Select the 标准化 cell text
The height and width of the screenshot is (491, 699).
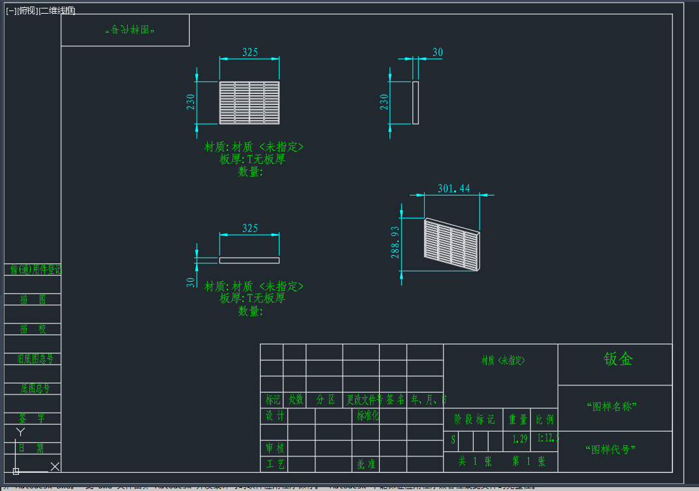point(367,415)
